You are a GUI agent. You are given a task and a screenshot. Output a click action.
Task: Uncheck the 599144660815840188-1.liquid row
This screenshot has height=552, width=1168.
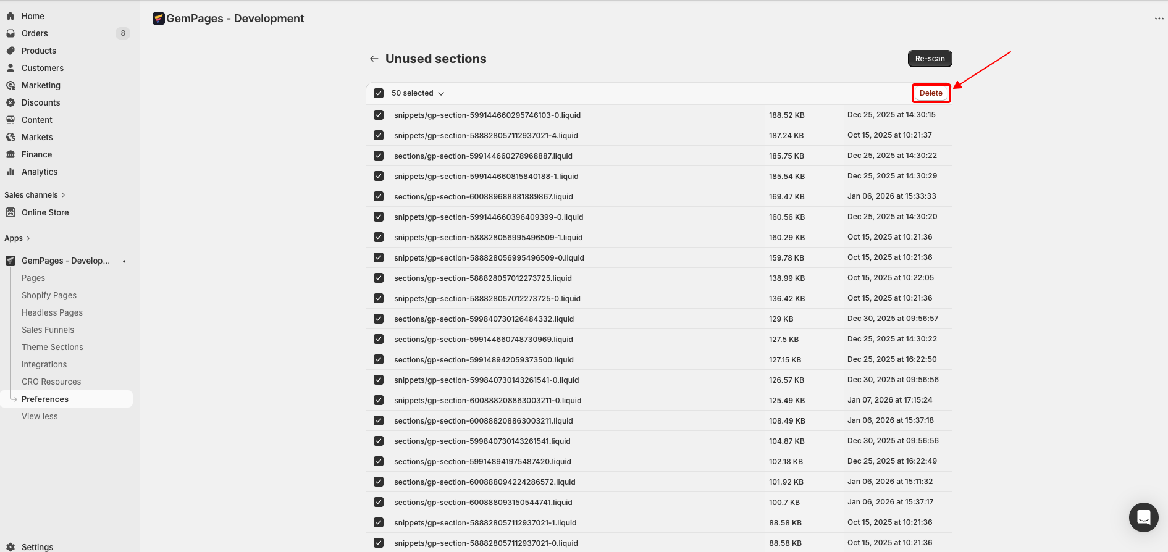(x=379, y=176)
